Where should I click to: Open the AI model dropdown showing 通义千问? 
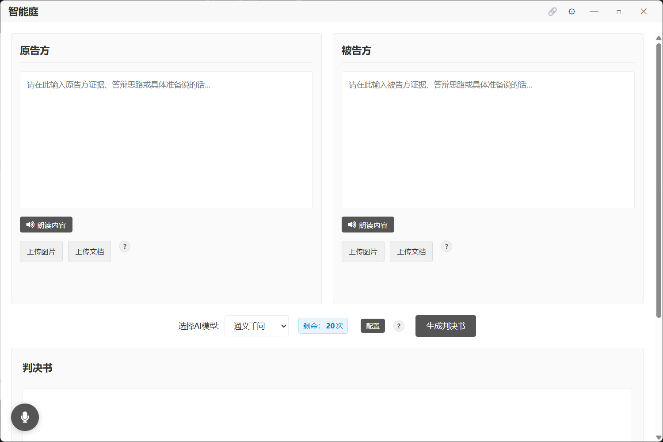256,326
